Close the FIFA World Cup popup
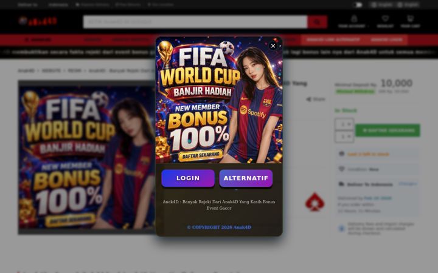438x273 pixels. pyautogui.click(x=273, y=45)
